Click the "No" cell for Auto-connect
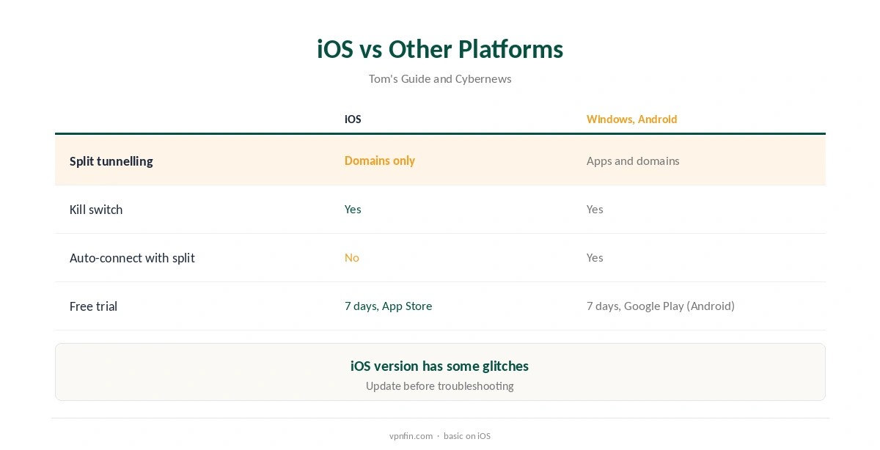The image size is (880, 450). [352, 257]
